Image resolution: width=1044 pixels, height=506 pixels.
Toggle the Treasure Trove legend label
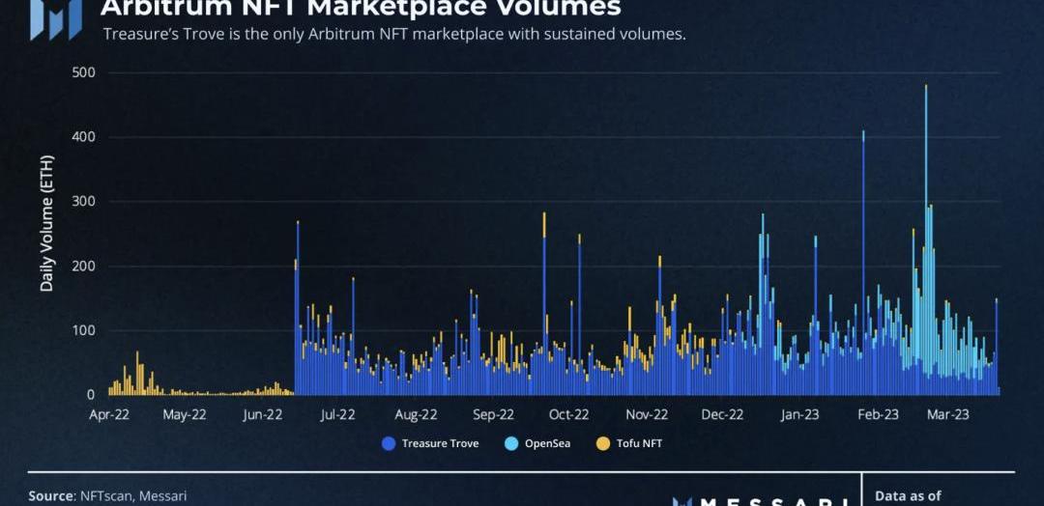440,444
